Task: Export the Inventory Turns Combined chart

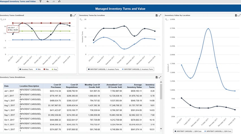Action: 71,15
